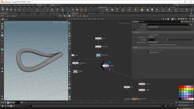Pick the black swatch in node color palette

(x=180, y=99)
